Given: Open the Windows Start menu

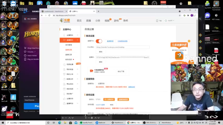Looking at the screenshot, I should pyautogui.click(x=3, y=122).
